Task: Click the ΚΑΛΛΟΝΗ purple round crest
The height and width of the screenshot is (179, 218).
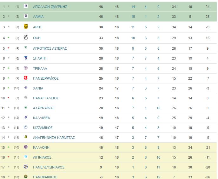Action: (26, 147)
